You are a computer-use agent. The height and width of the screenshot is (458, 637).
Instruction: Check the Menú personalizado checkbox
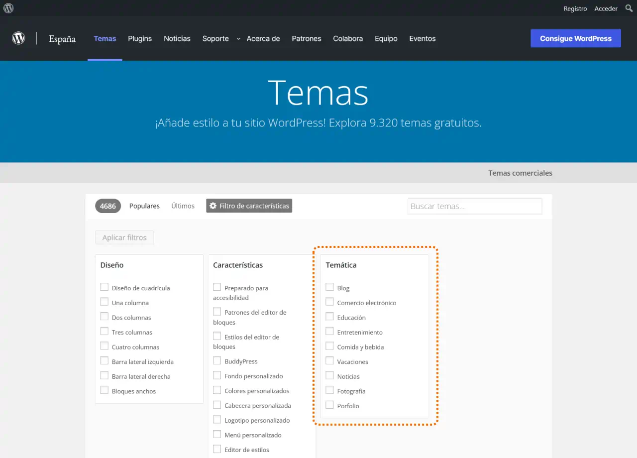pyautogui.click(x=217, y=434)
